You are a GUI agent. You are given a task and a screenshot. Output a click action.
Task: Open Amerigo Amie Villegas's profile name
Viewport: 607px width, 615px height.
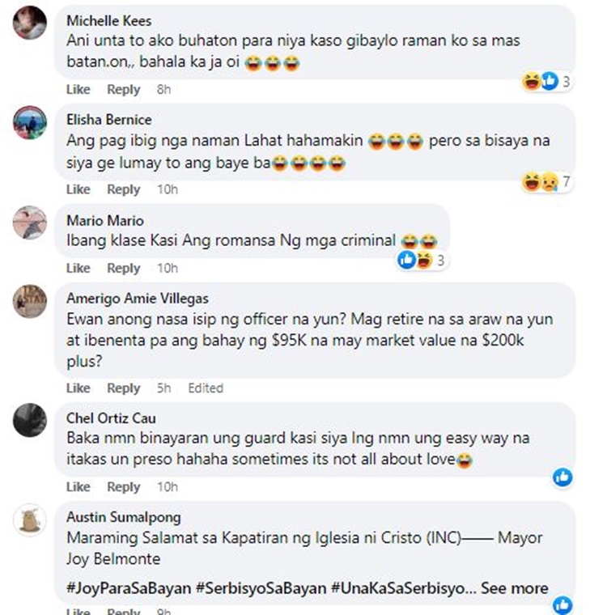[x=138, y=299]
